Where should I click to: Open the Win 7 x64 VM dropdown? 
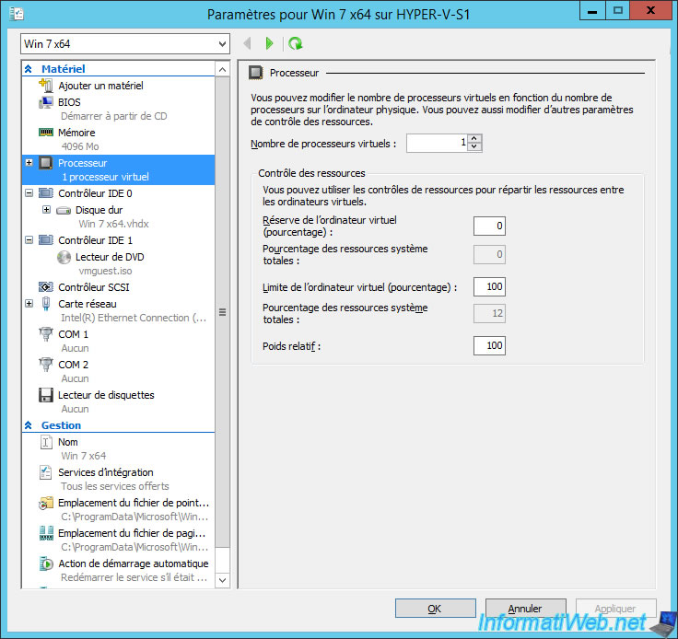click(222, 43)
